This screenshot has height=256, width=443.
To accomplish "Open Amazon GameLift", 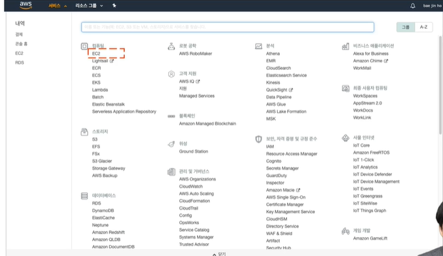I will pyautogui.click(x=370, y=238).
